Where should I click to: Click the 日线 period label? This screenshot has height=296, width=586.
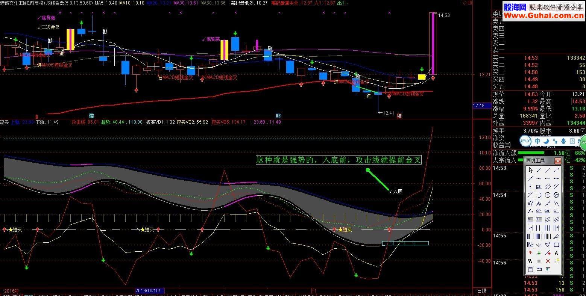click(x=481, y=291)
